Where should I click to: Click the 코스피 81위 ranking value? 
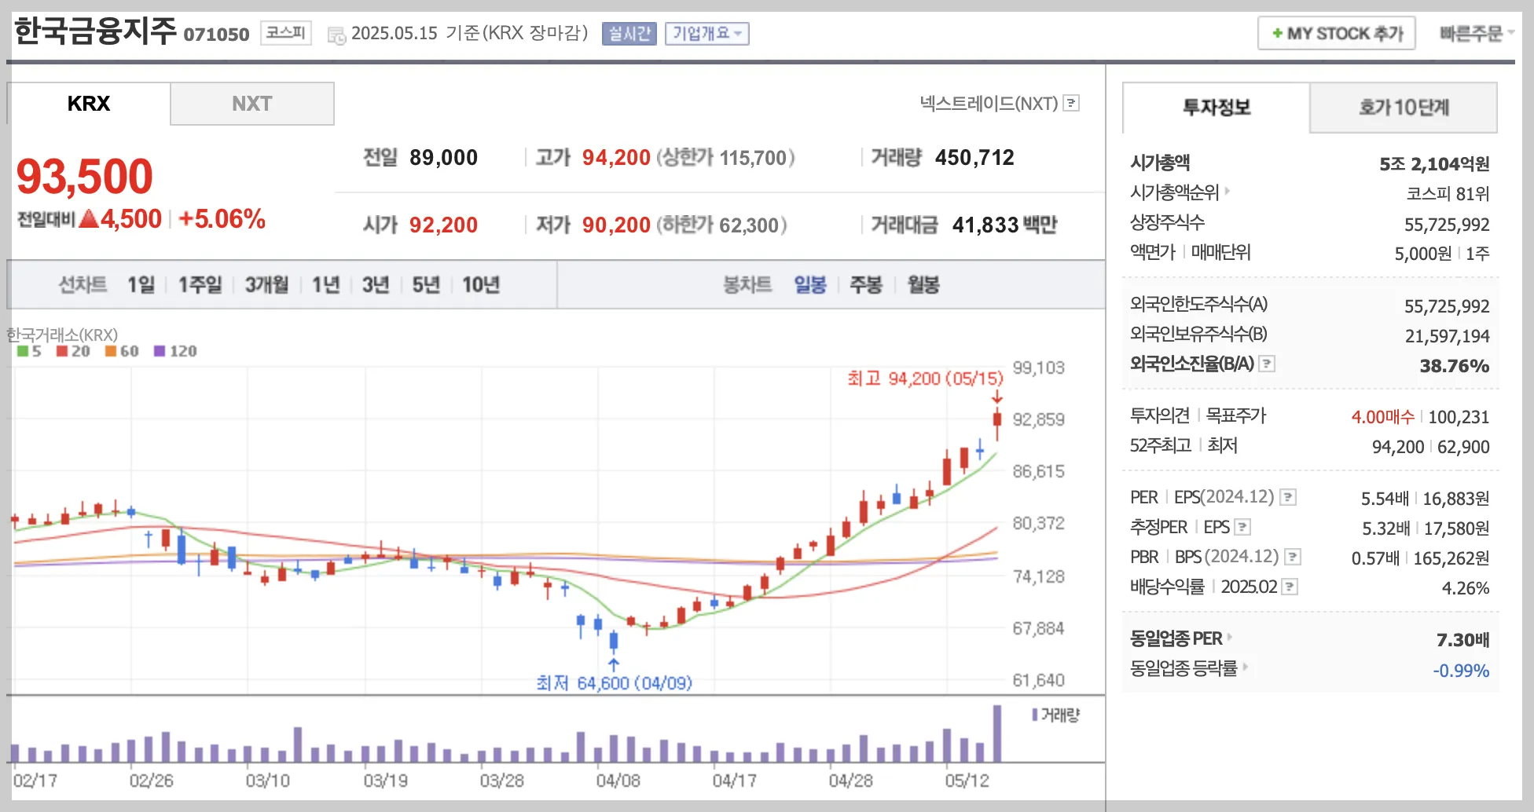(x=1448, y=193)
